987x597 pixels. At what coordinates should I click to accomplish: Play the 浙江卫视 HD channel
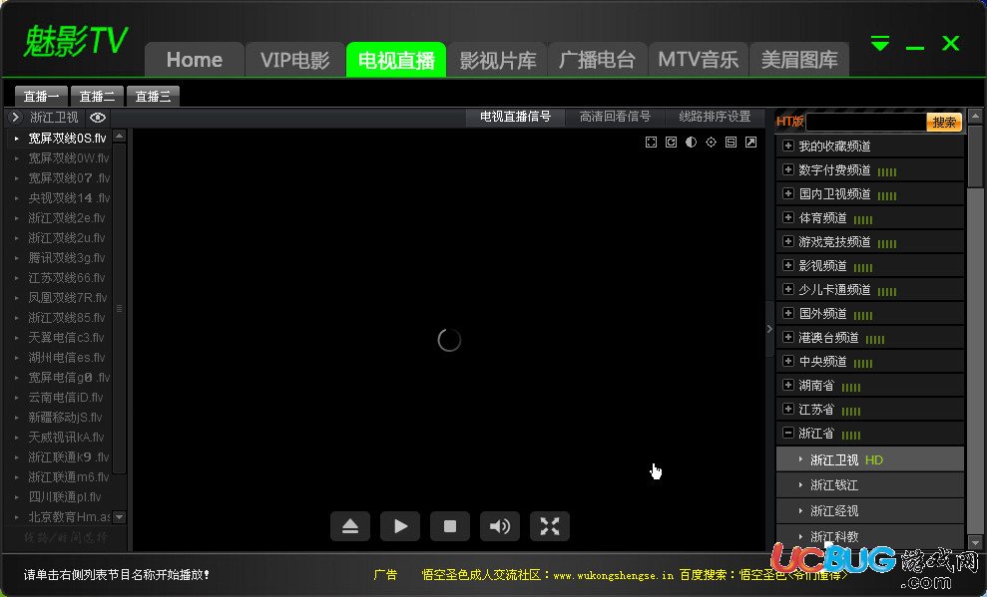[x=870, y=459]
